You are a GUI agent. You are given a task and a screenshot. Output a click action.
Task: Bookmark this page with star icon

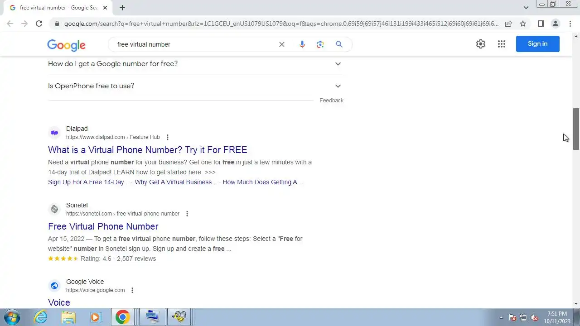pos(523,24)
